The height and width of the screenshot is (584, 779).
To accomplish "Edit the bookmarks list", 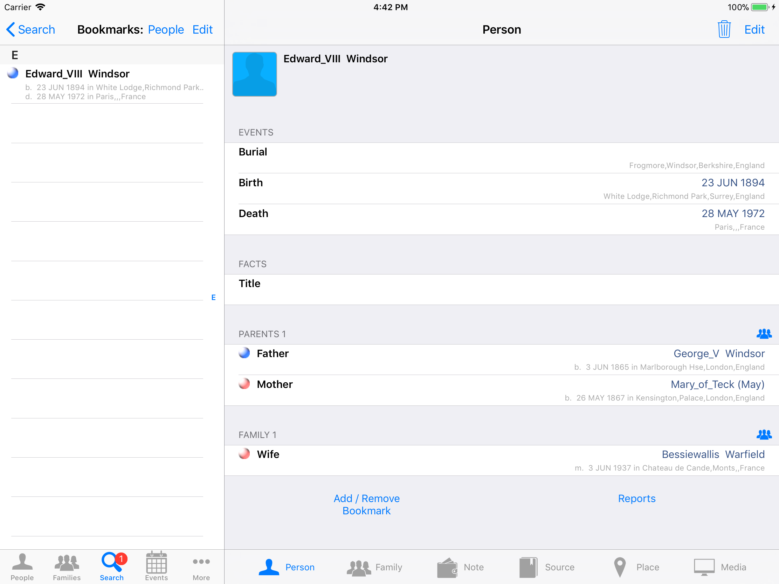I will tap(202, 29).
